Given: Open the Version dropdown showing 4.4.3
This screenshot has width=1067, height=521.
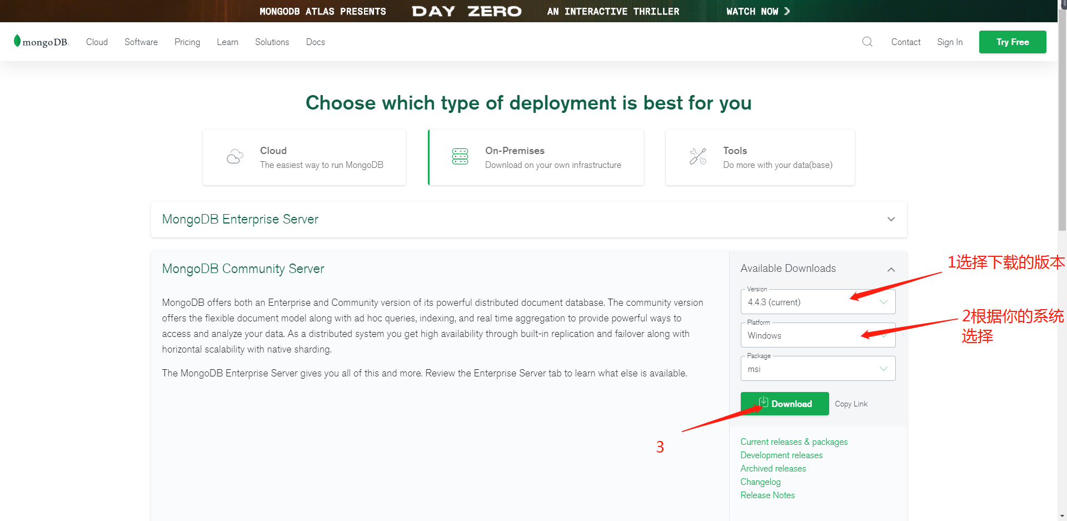Looking at the screenshot, I should coord(818,302).
